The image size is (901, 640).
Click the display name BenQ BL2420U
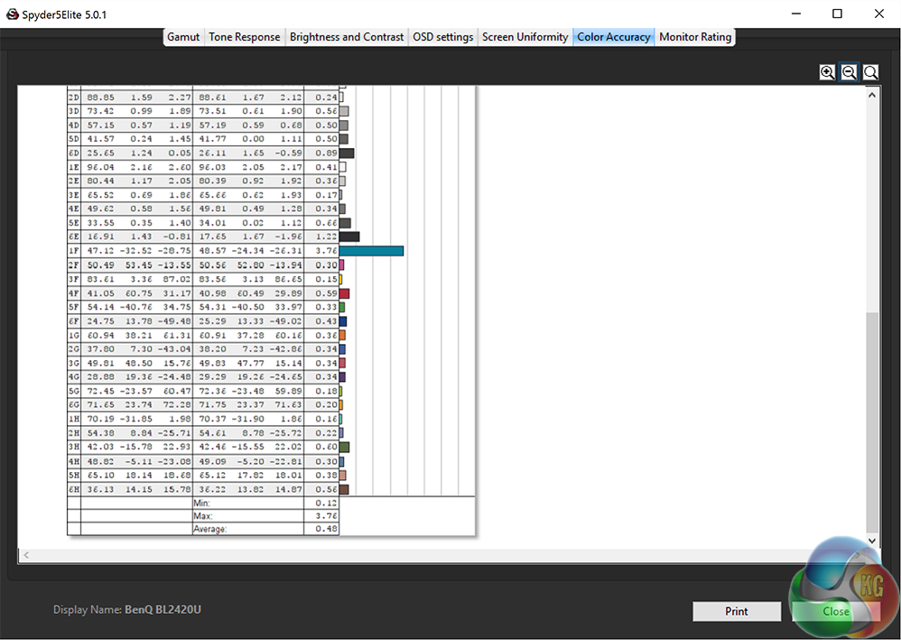click(x=163, y=609)
